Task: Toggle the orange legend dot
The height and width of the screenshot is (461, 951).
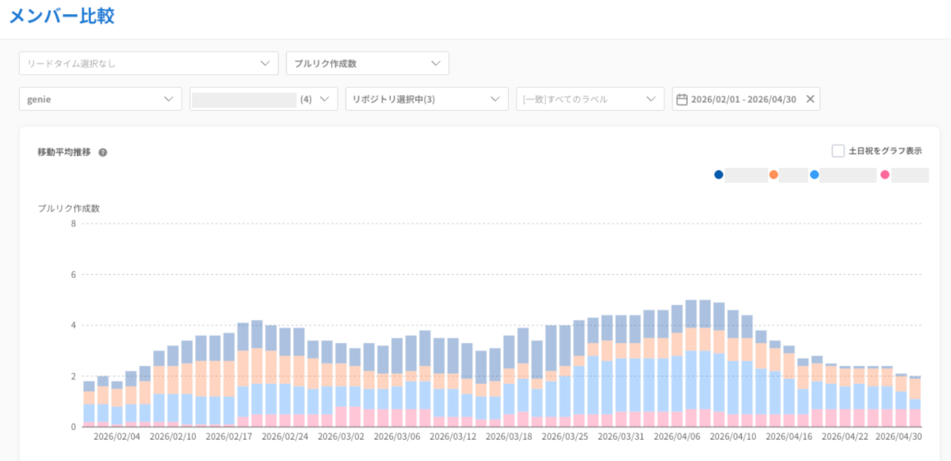Action: pos(773,175)
